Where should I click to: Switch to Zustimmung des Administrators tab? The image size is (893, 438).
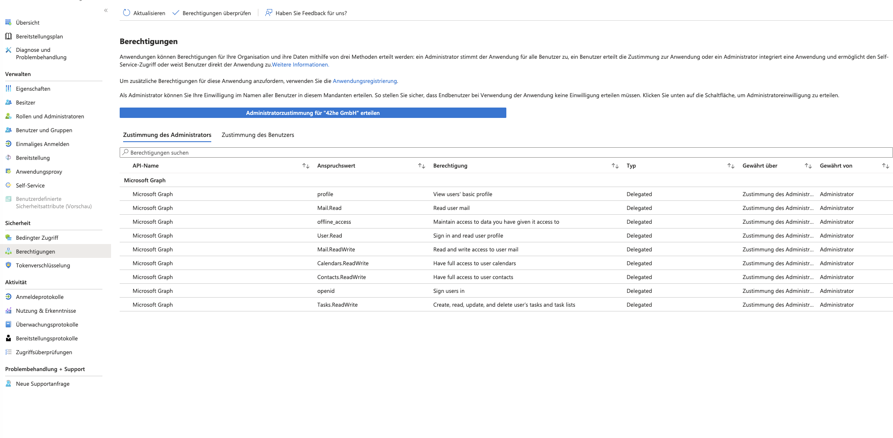click(x=167, y=135)
